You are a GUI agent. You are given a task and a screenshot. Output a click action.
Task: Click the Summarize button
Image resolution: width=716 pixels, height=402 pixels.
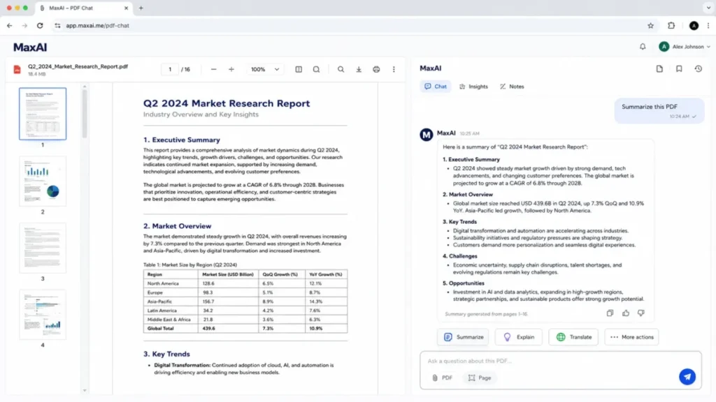click(463, 337)
